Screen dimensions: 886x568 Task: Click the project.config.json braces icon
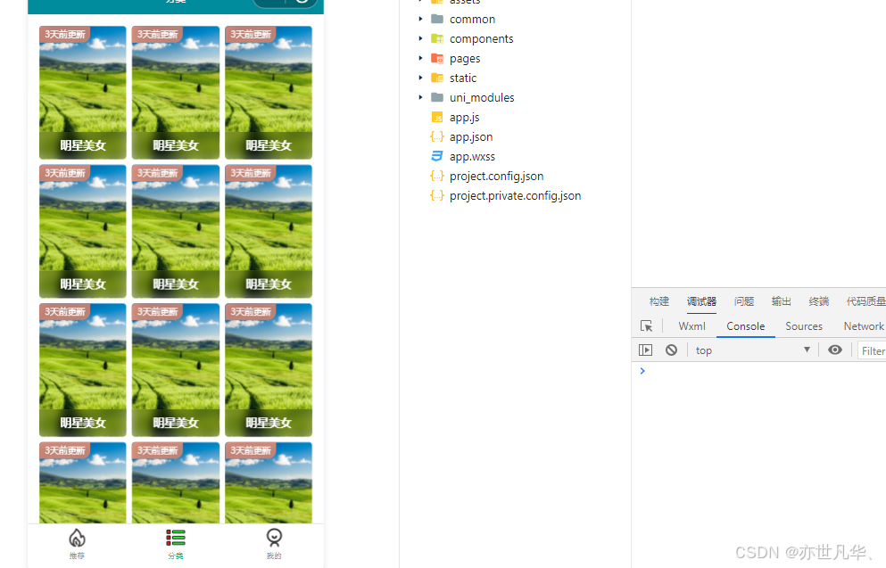click(437, 176)
